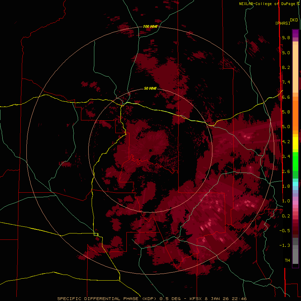Screen dimensions: 301x301
Task: Click the 3.4 value on color scale
Action: (286, 157)
